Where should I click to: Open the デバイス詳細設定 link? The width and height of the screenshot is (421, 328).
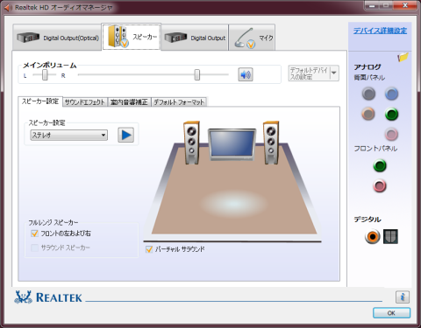pos(380,31)
